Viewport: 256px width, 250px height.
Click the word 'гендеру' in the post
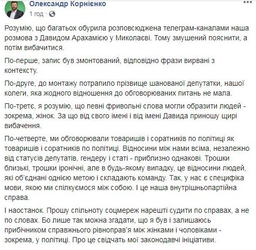[92, 158]
